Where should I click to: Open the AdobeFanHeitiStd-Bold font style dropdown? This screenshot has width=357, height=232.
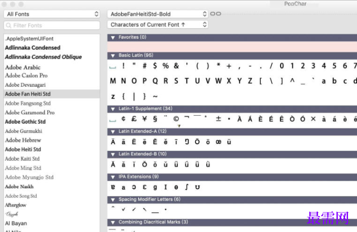click(157, 14)
